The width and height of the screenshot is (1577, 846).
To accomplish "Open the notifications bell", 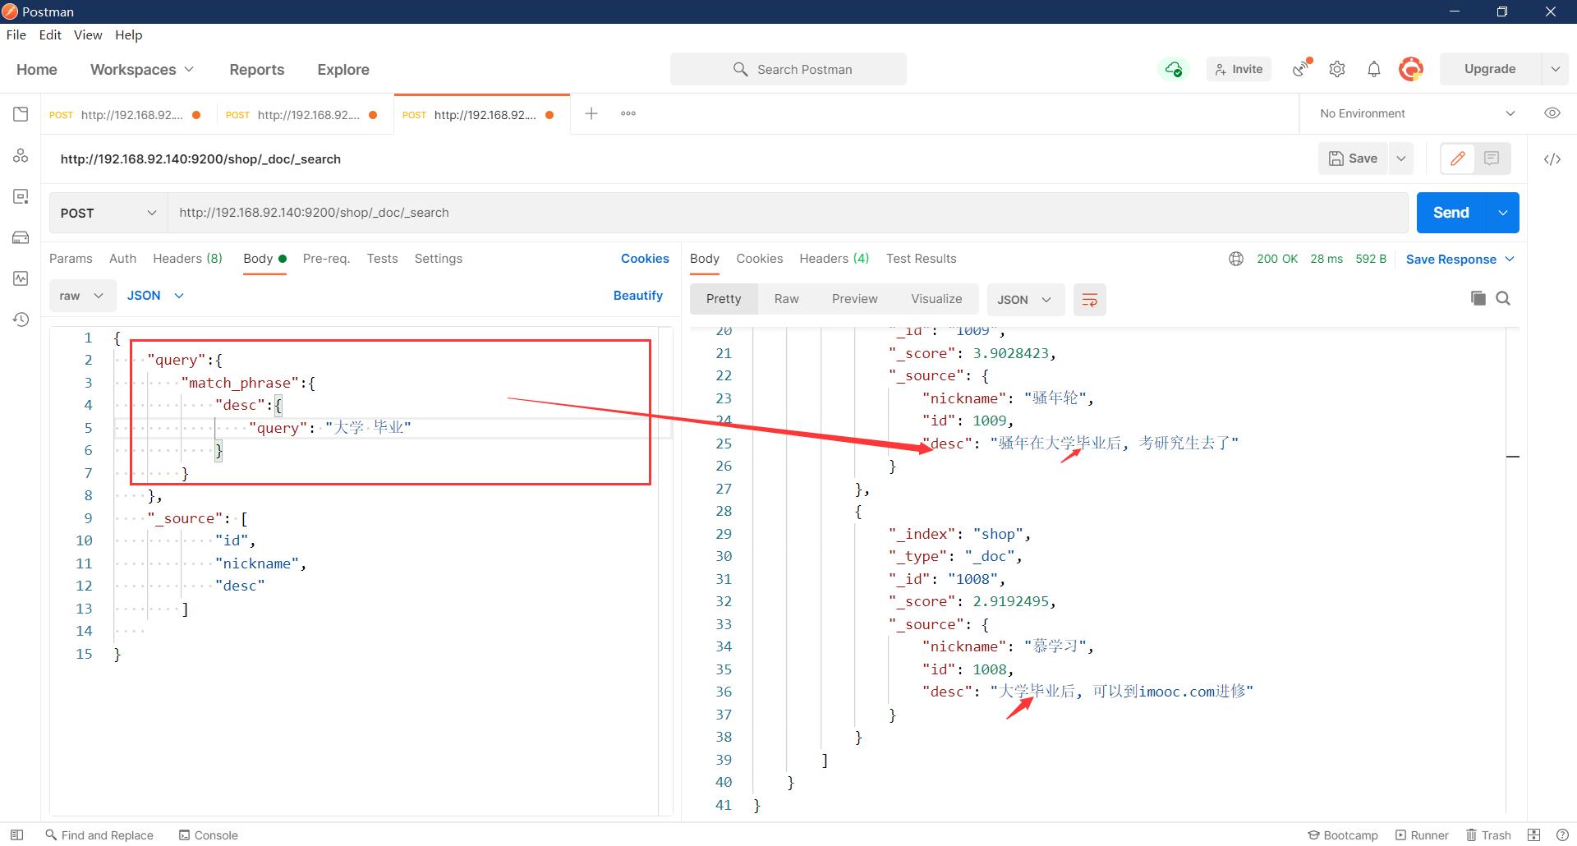I will [1374, 69].
